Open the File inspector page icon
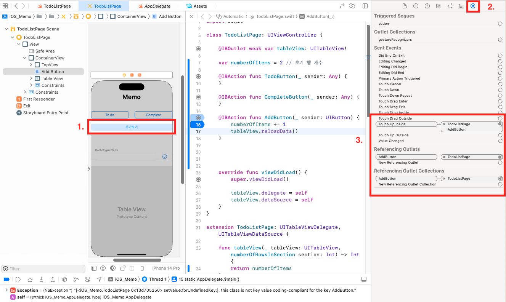 pyautogui.click(x=405, y=6)
